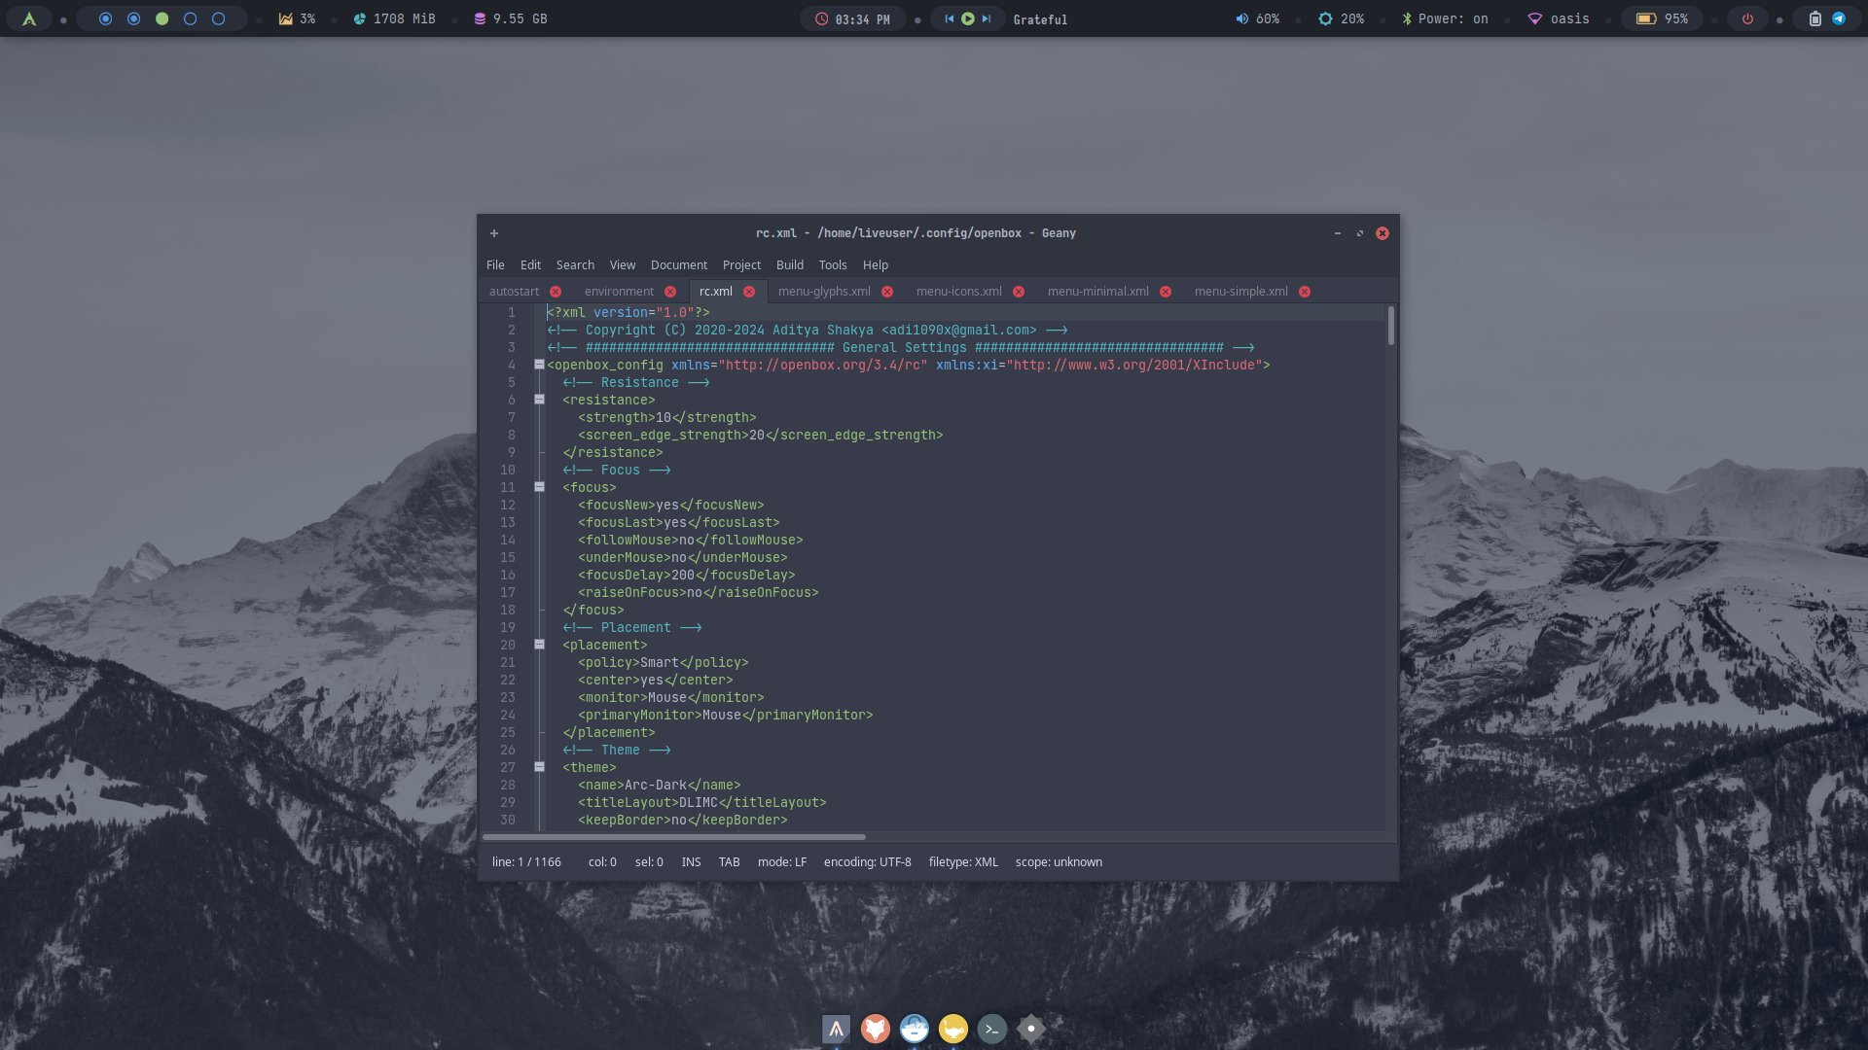Open the Document menu

[678, 264]
